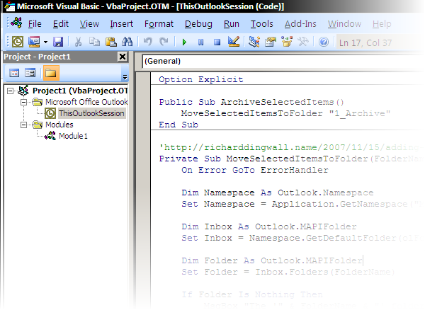Image resolution: width=425 pixels, height=310 pixels.
Task: Toggle Design Mode icon
Action: pyautogui.click(x=234, y=42)
